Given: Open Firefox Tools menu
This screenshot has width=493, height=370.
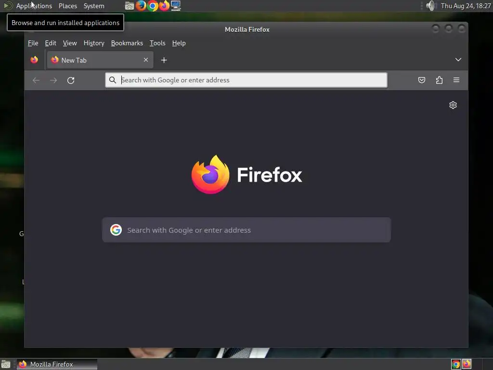Looking at the screenshot, I should click(x=157, y=43).
